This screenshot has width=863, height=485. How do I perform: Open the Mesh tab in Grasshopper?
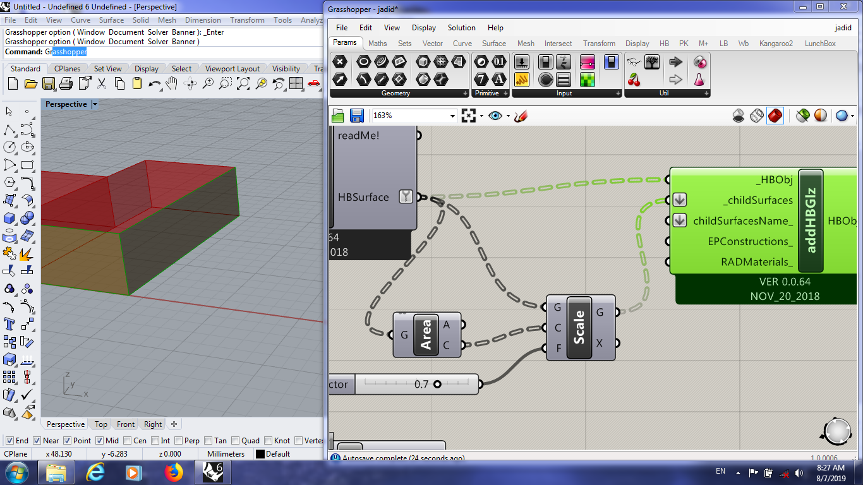point(526,44)
